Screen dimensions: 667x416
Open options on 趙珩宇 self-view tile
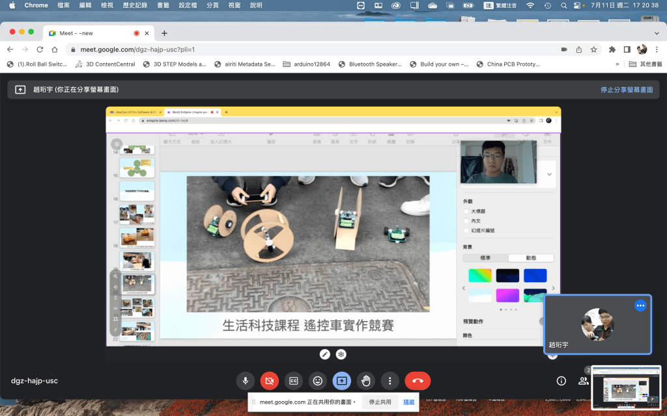640,305
